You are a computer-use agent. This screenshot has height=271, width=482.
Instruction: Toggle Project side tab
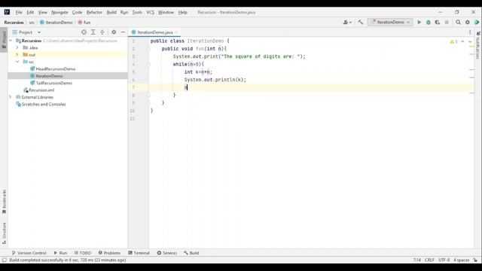tap(4, 40)
